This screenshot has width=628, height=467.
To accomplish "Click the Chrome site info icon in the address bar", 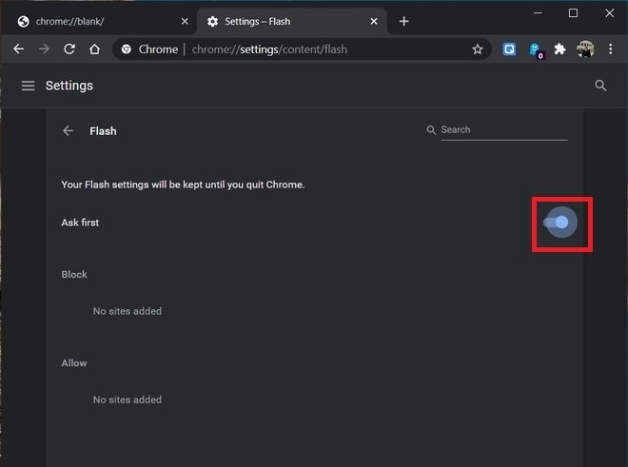I will [x=127, y=49].
